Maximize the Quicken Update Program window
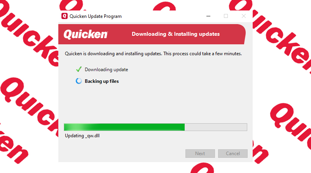 226,16
